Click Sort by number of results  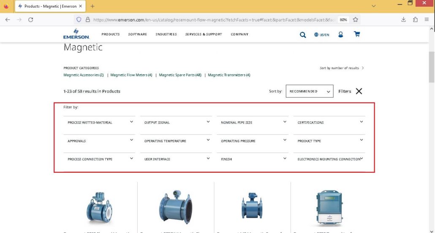(x=341, y=68)
